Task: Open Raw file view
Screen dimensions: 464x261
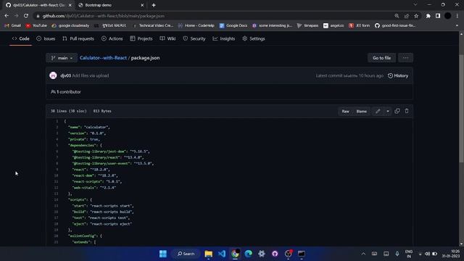Action: (345, 111)
